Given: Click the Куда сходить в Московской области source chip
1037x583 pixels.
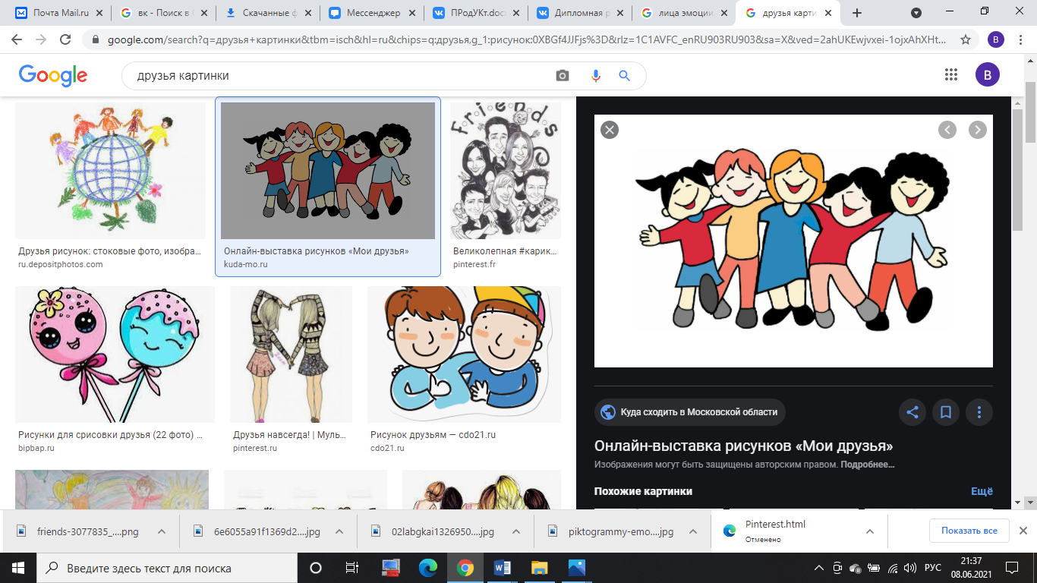Looking at the screenshot, I should (x=690, y=412).
